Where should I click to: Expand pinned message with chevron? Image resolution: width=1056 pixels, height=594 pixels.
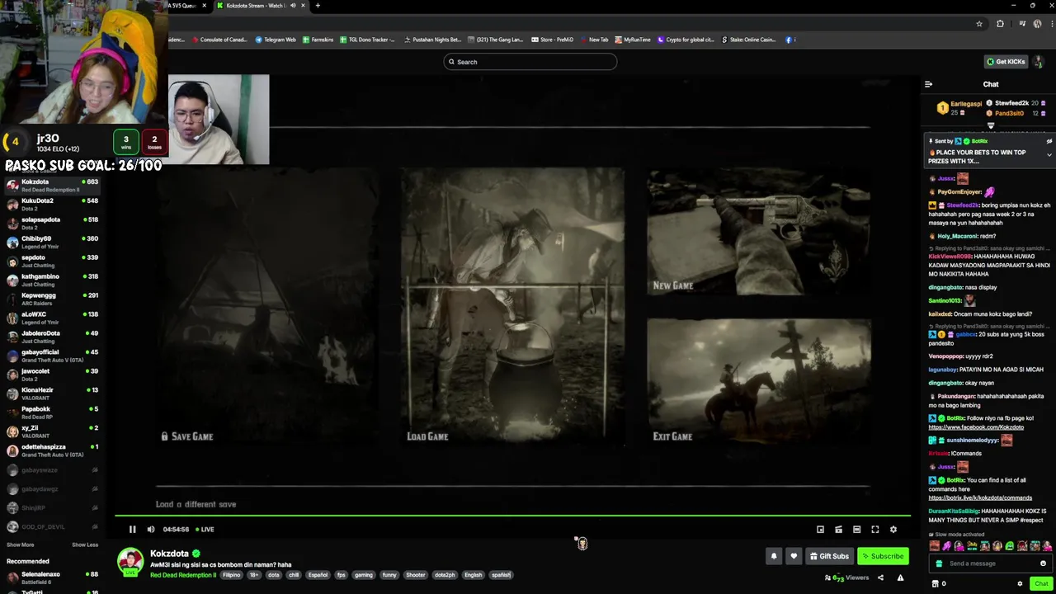tap(1049, 155)
